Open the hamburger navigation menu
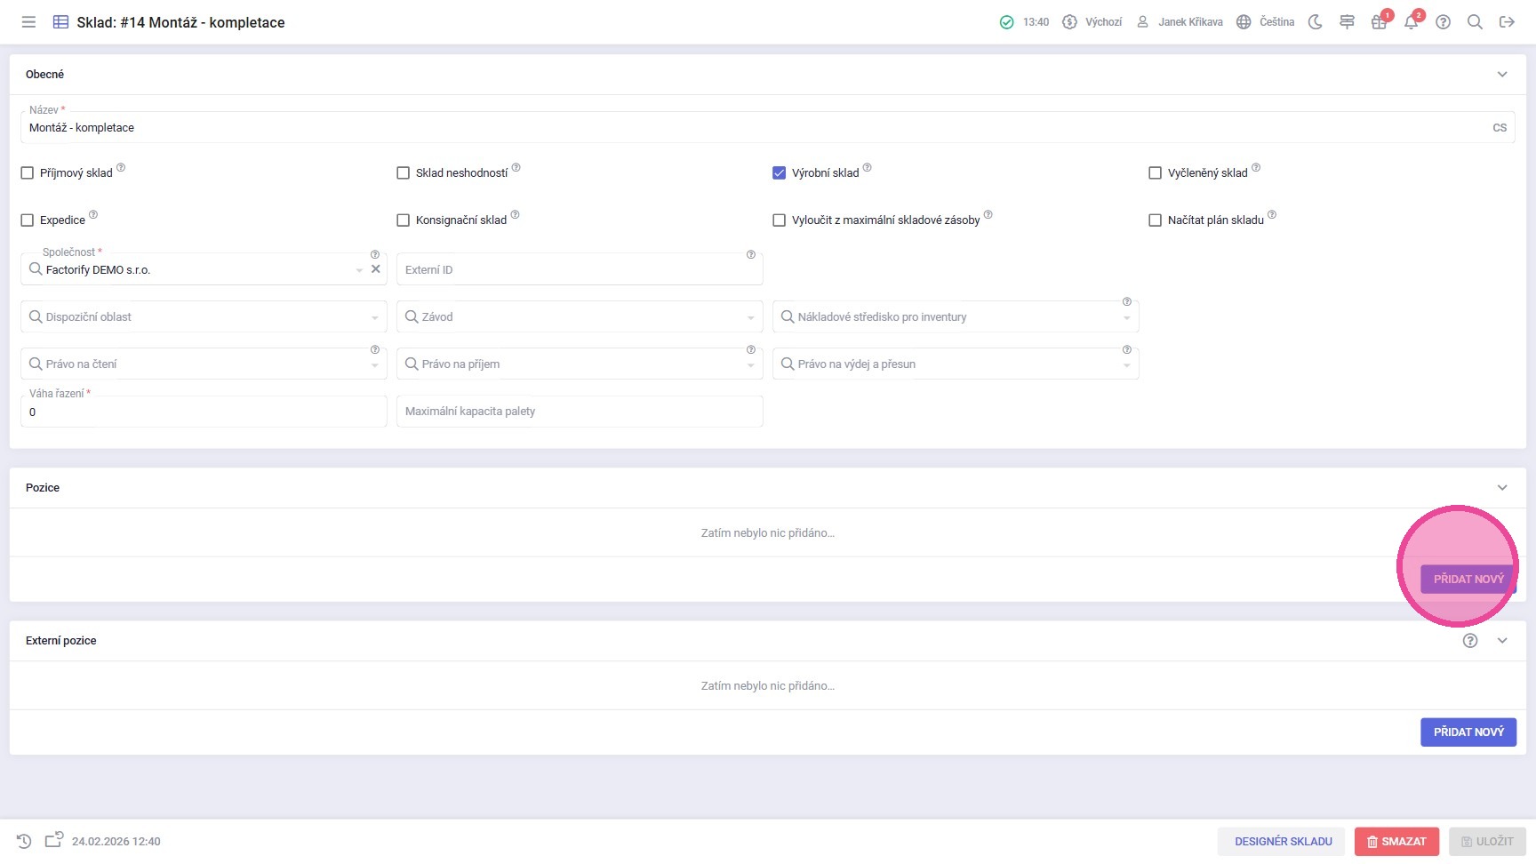Viewport: 1536px width, 864px height. pyautogui.click(x=28, y=22)
